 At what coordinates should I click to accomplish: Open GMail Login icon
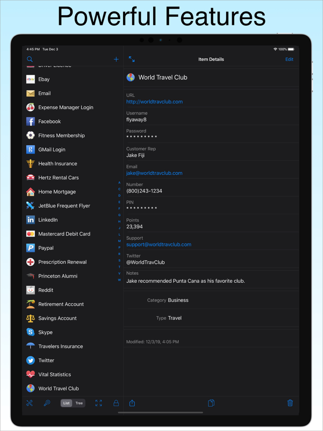tap(31, 150)
